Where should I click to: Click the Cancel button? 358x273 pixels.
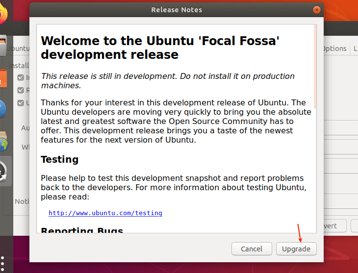point(252,248)
